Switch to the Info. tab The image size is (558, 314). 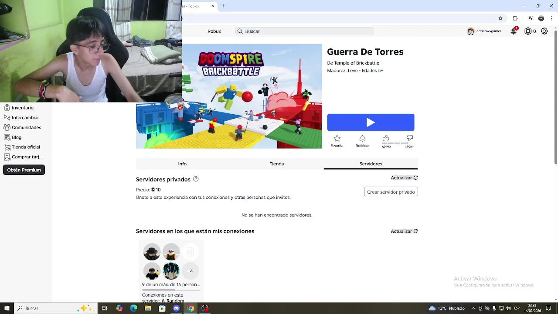[183, 164]
